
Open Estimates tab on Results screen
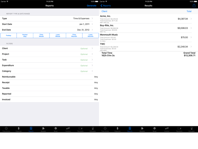coord(192,129)
